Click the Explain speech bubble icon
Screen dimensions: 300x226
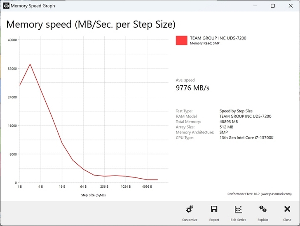point(262,209)
